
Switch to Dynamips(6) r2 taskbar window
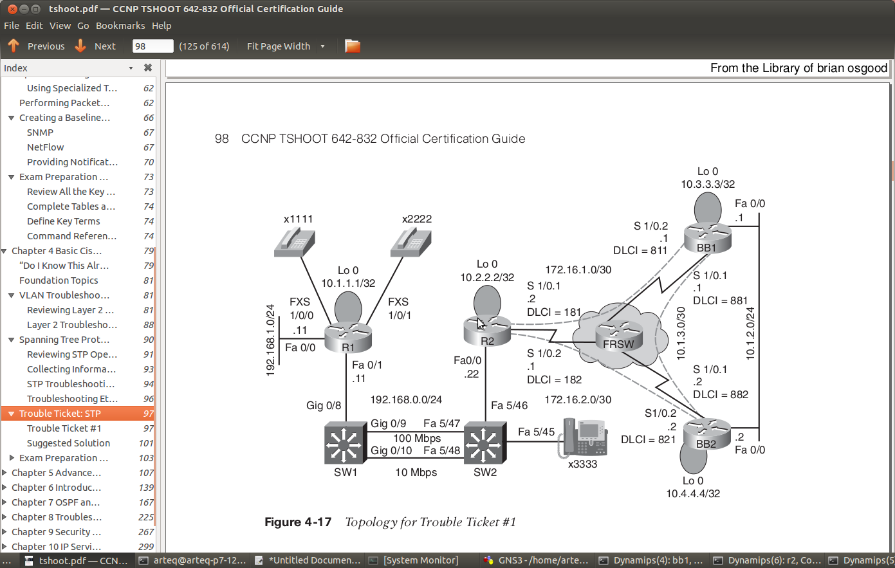(x=766, y=560)
